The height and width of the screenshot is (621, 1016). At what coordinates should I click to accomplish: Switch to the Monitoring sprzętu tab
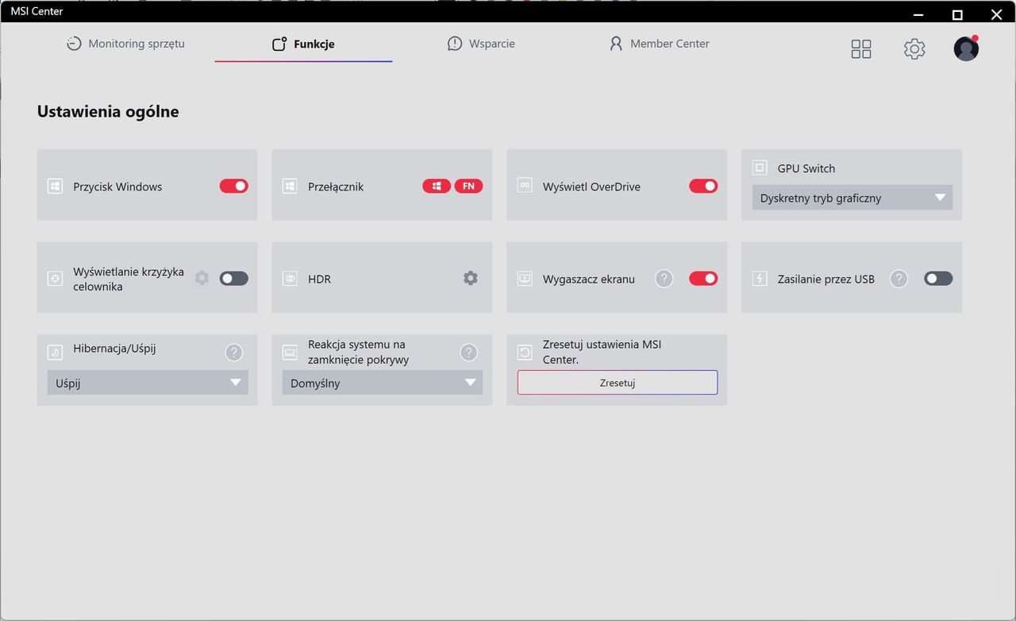[125, 44]
